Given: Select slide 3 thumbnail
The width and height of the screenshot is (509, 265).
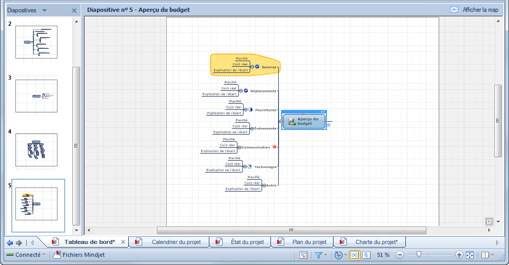Looking at the screenshot, I should pos(36,96).
